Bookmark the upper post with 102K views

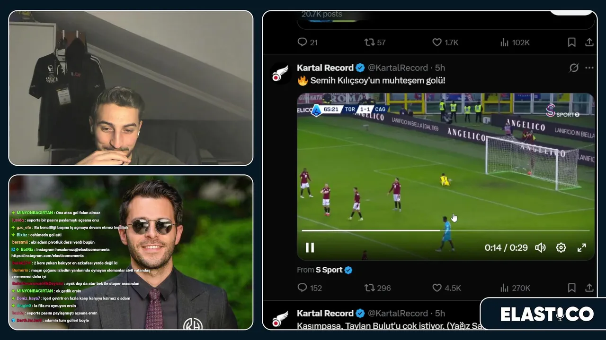click(x=571, y=42)
